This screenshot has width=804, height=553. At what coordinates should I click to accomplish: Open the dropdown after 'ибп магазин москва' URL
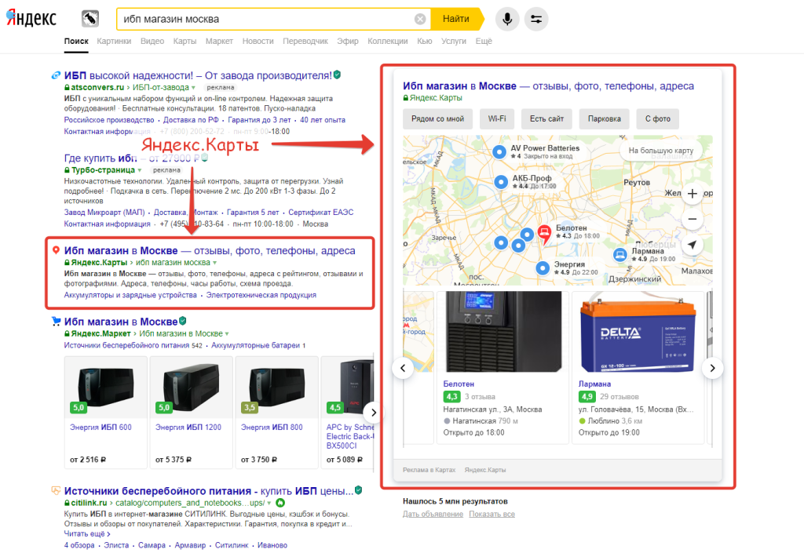pyautogui.click(x=215, y=263)
